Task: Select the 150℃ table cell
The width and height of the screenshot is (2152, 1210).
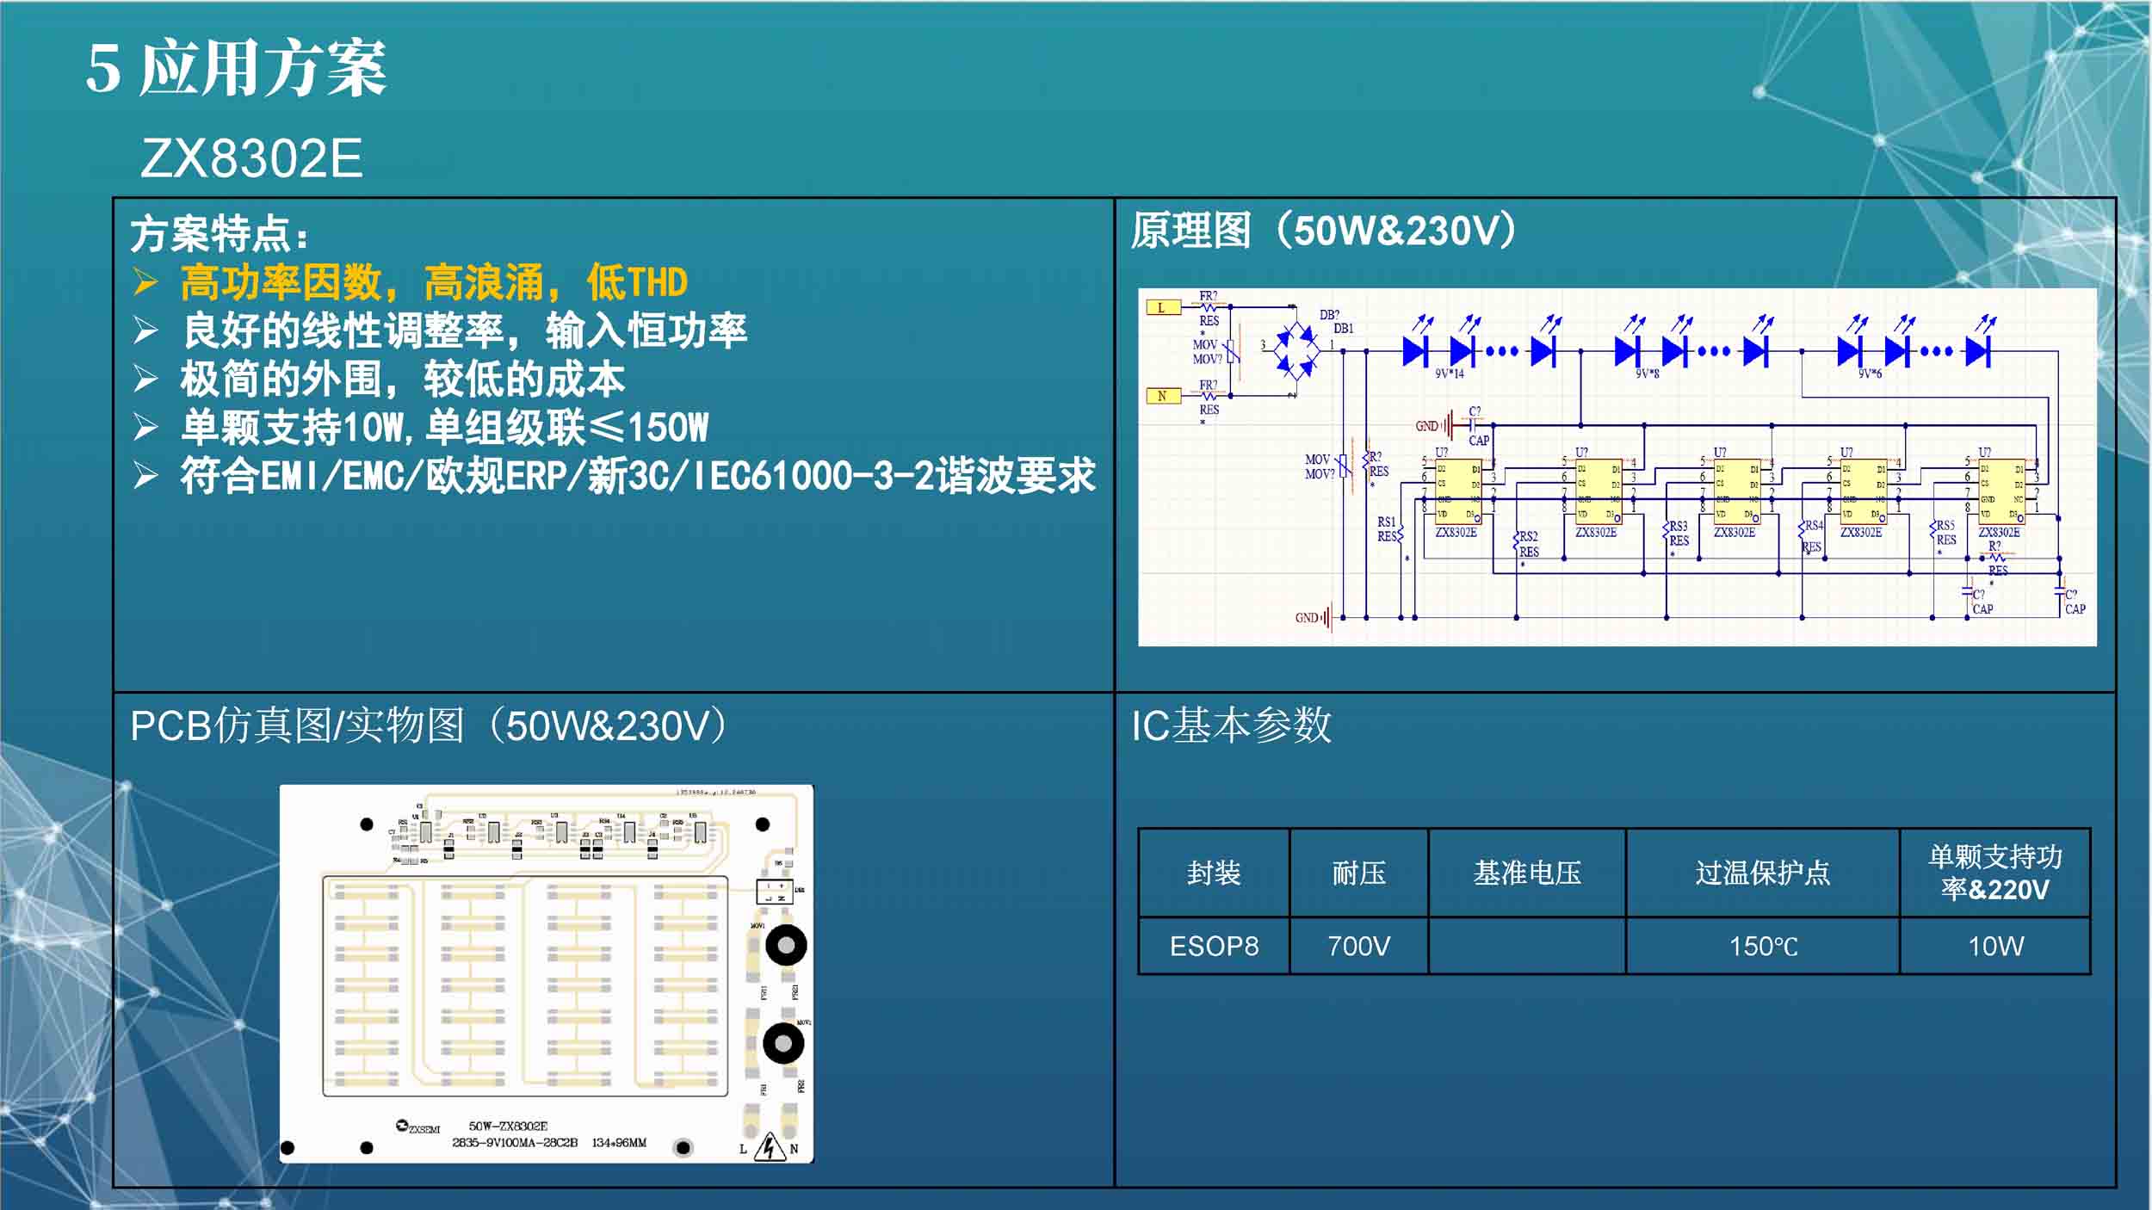Action: tap(1762, 946)
